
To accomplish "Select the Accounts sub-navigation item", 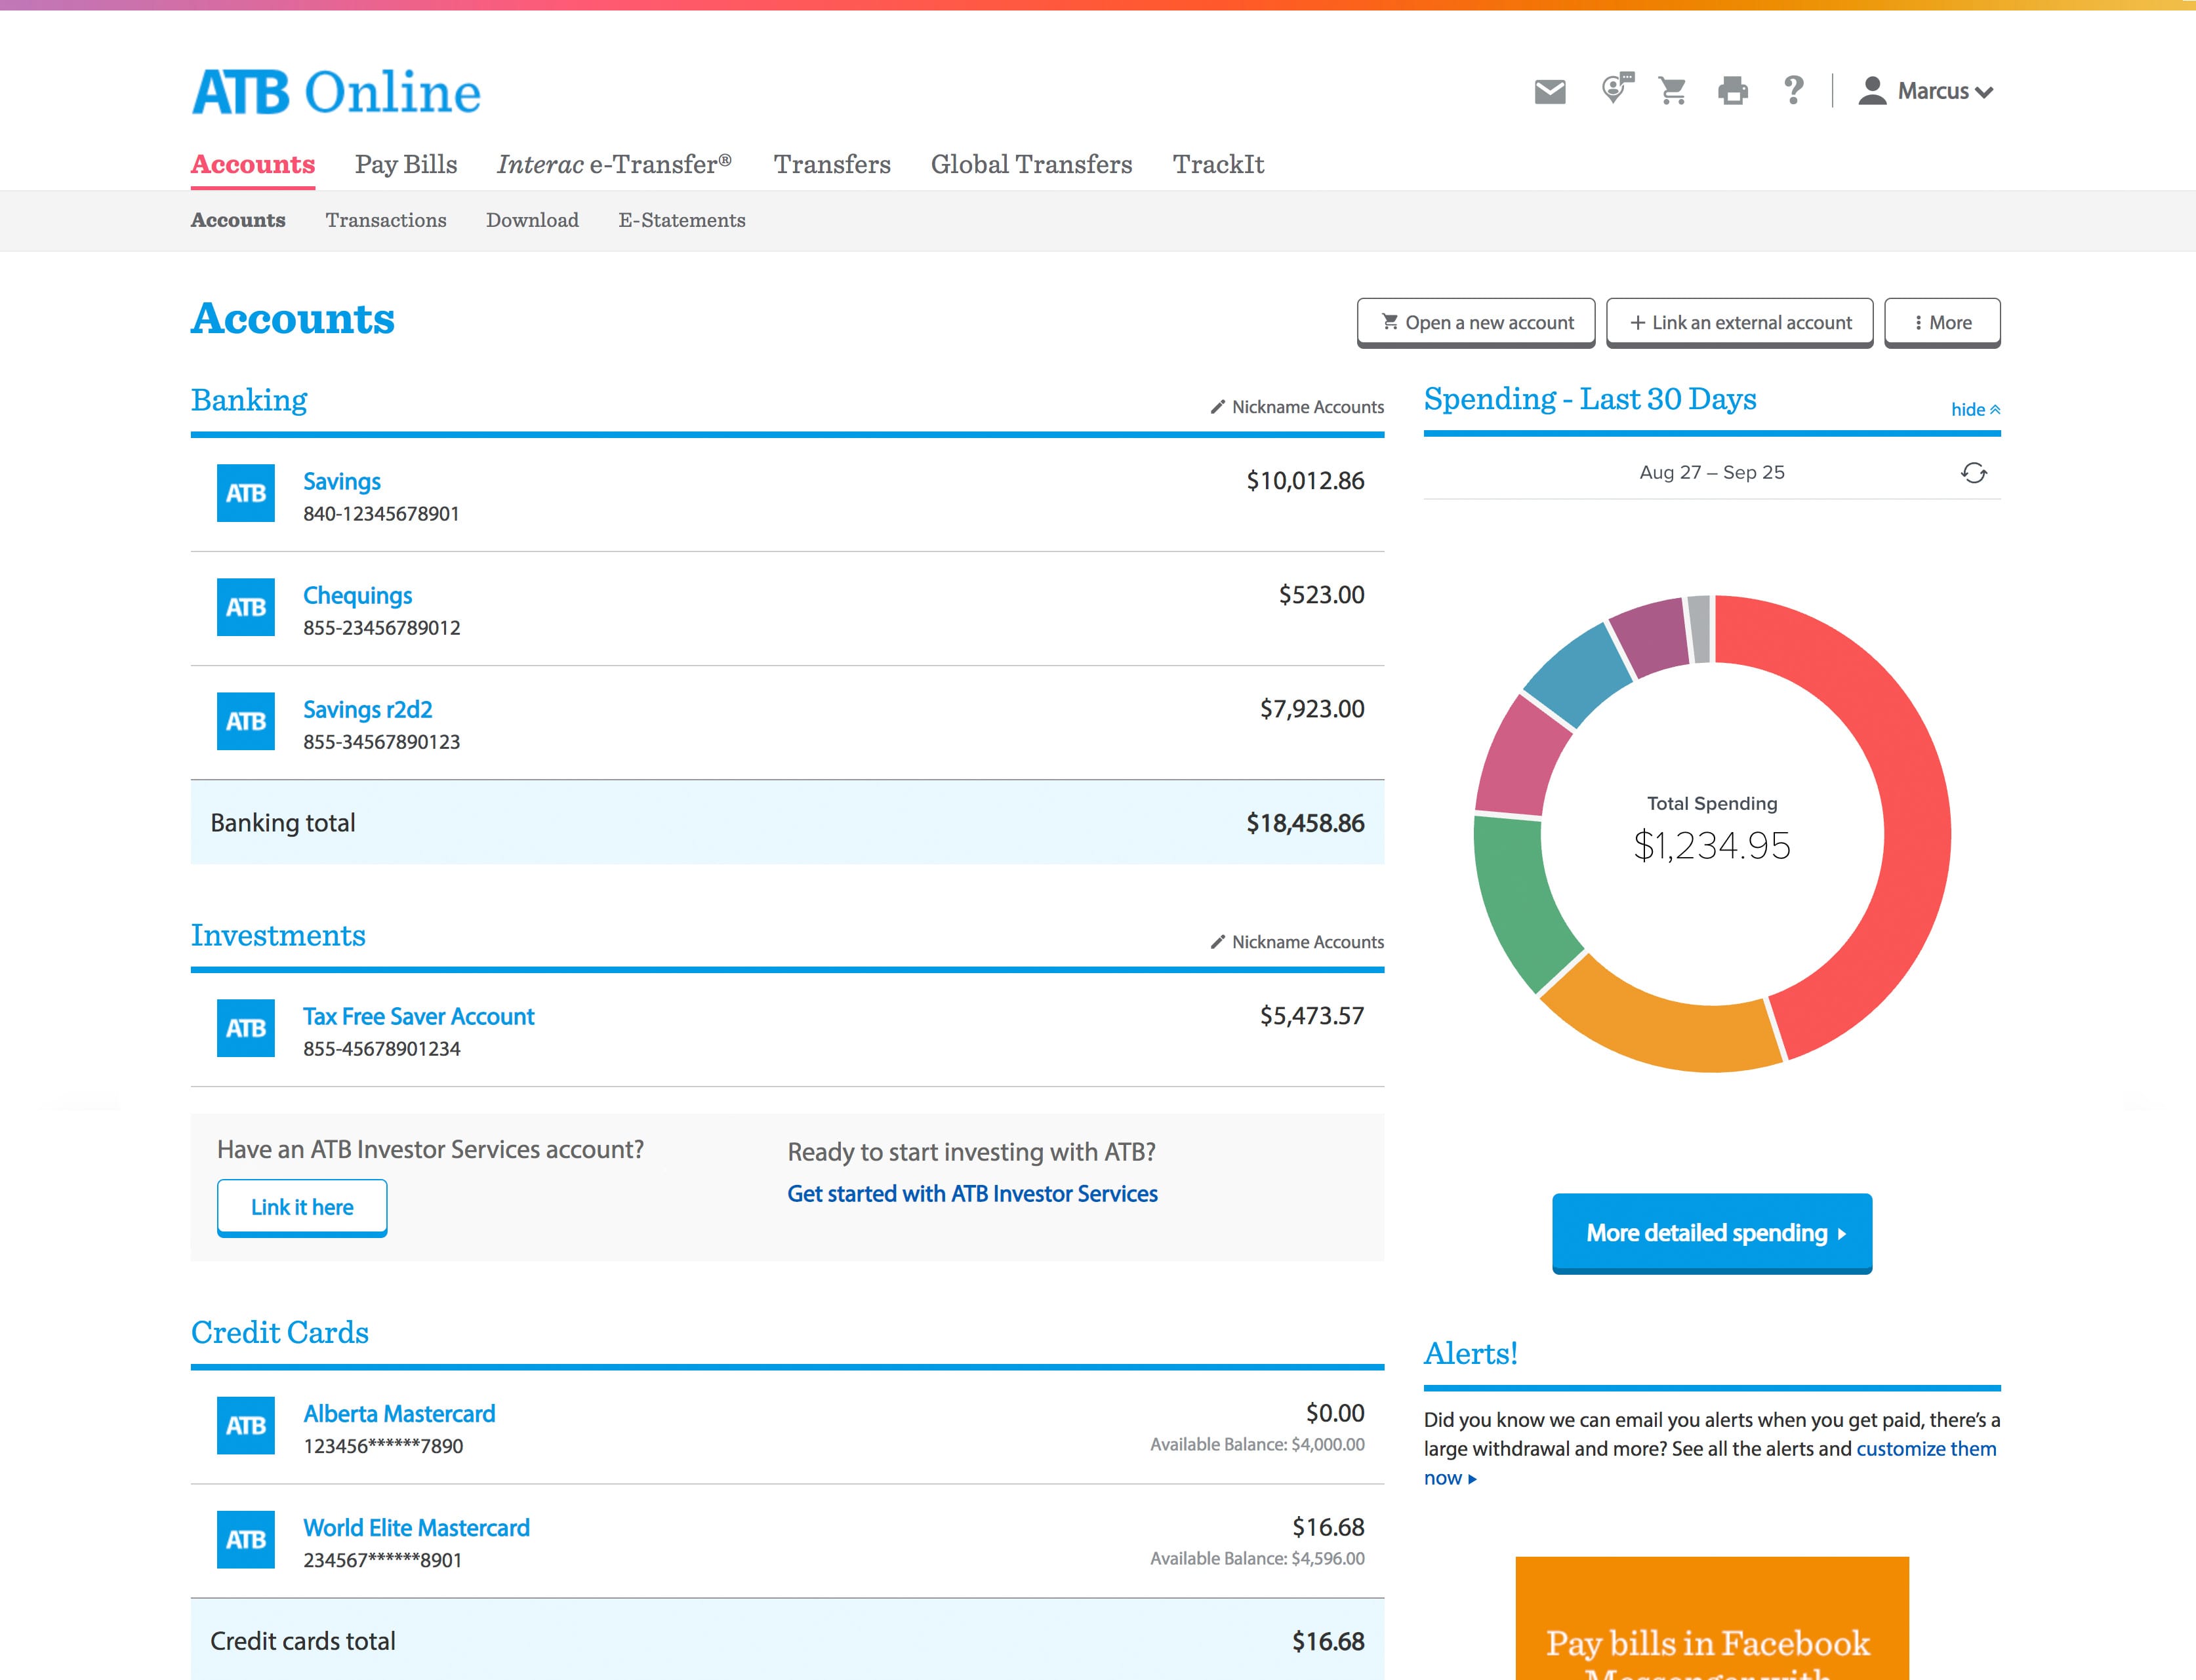I will 238,220.
